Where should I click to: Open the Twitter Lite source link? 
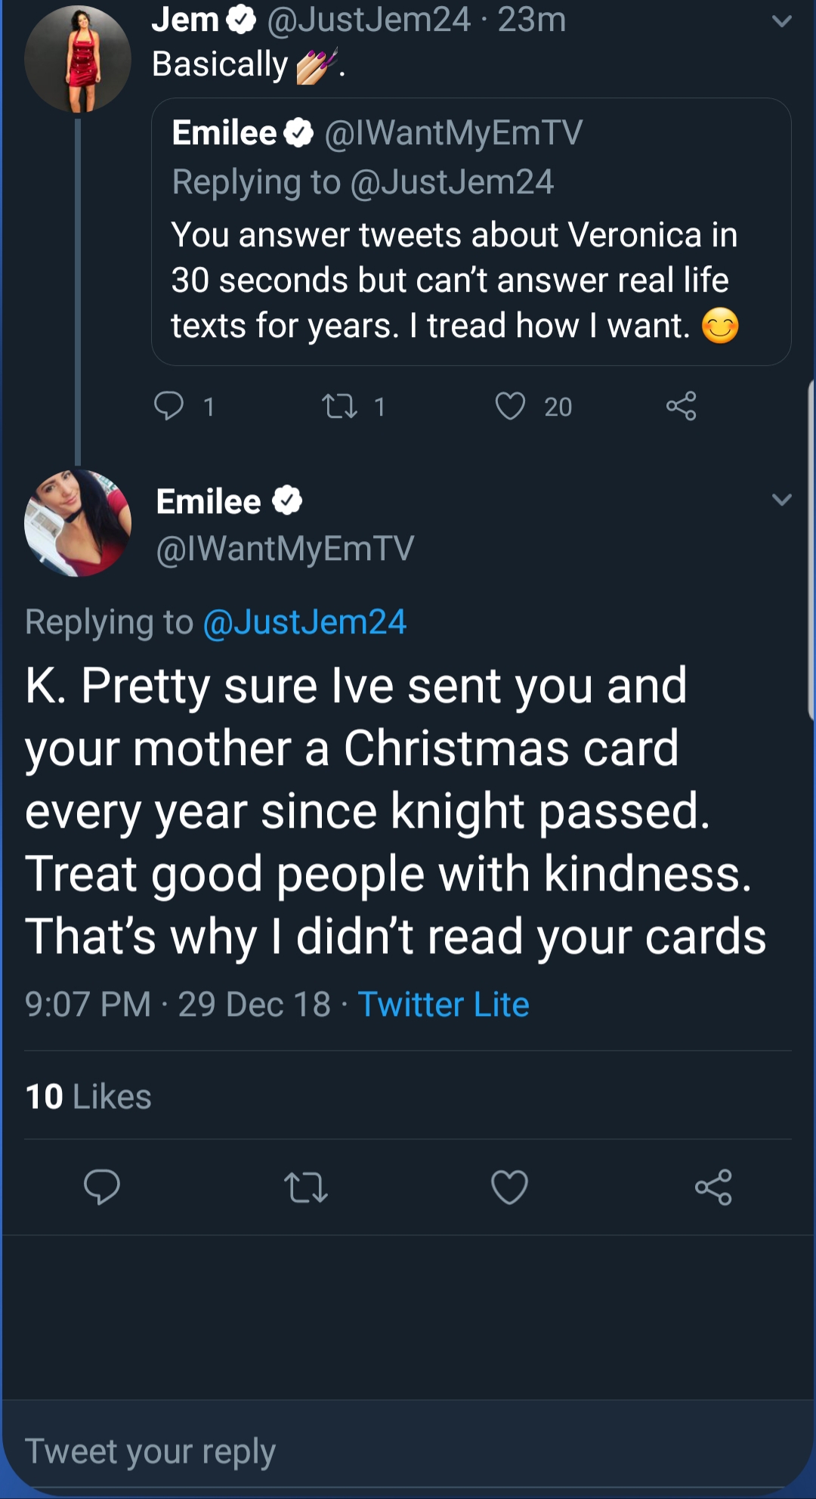pyautogui.click(x=444, y=1005)
